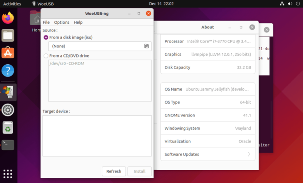Viewport: 303px width, 183px height.
Task: Click the Virtualization Oracle row
Action: (x=208, y=141)
